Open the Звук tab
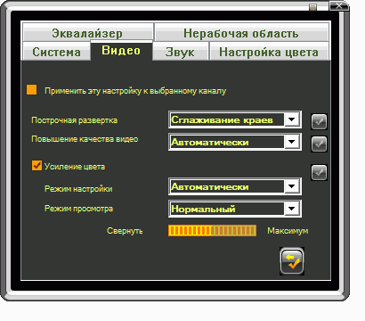 point(180,52)
